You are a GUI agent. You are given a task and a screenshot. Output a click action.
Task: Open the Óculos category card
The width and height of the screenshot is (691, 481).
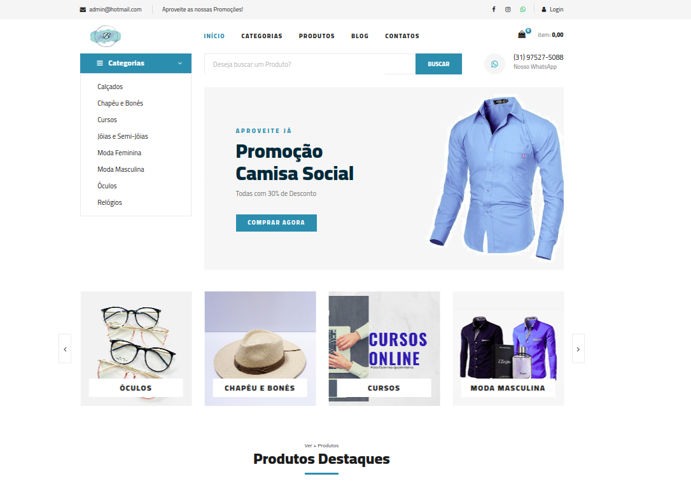click(x=136, y=349)
